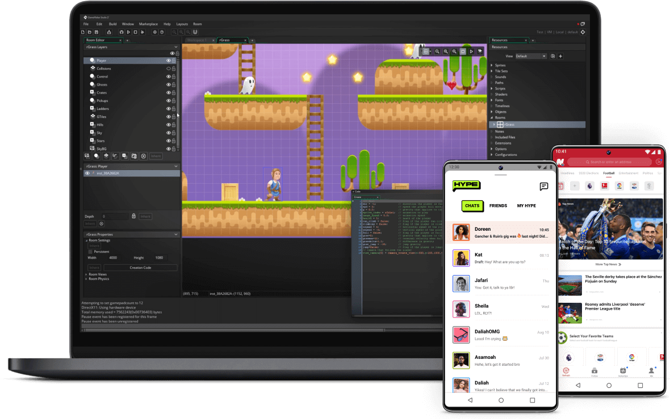Hide the Ghosts layer using its eye icon

point(168,84)
